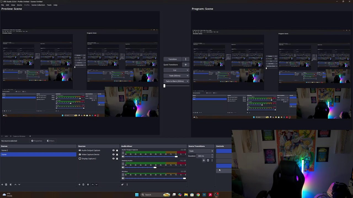Open Microsoft Store from the taskbar
The width and height of the screenshot is (353, 198).
[192, 195]
